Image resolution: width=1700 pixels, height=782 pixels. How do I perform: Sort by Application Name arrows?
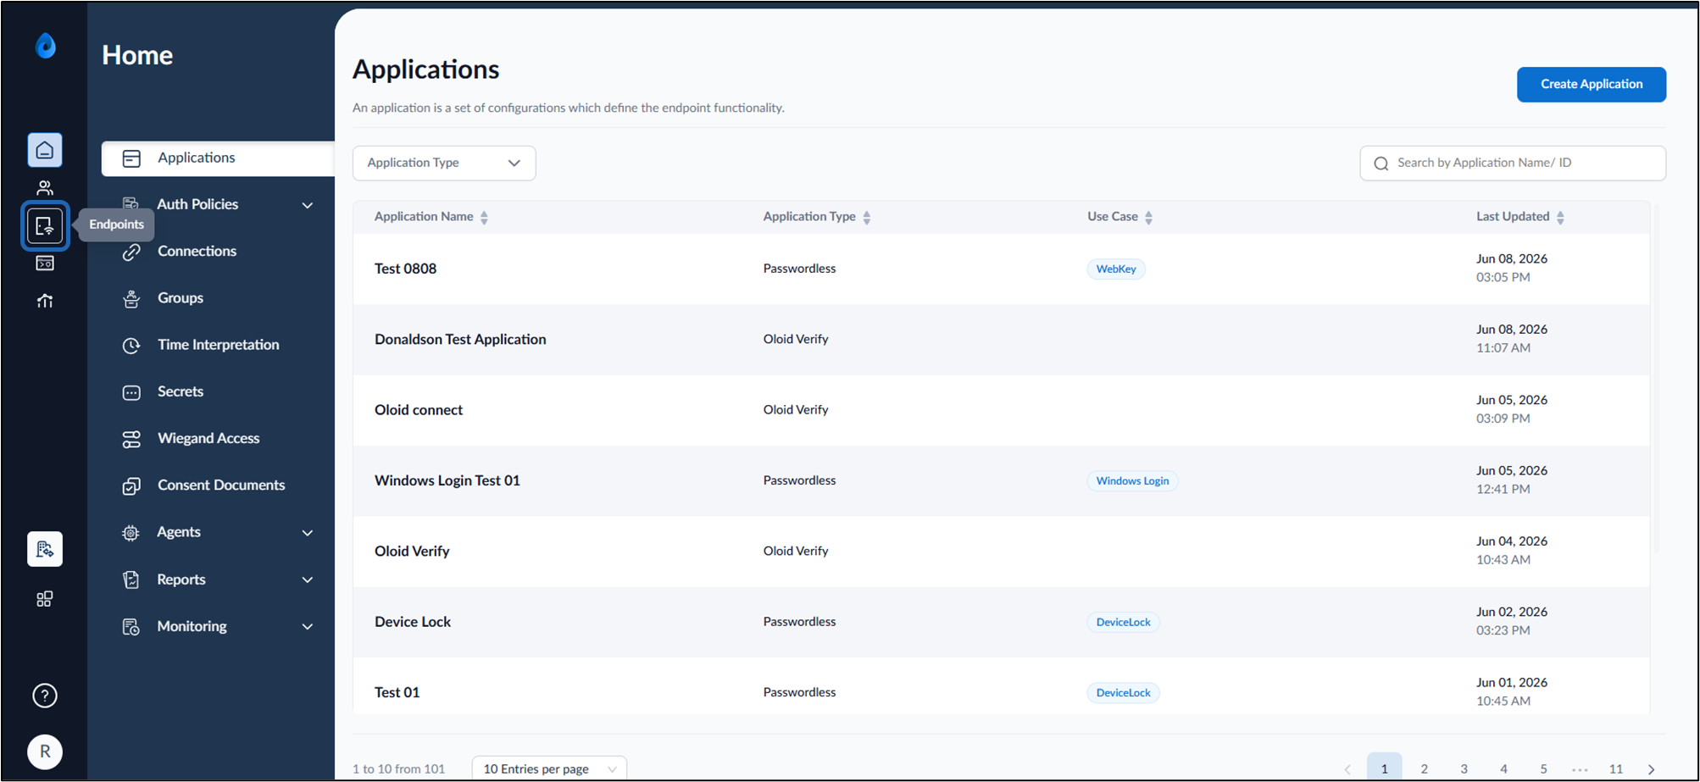[x=484, y=218]
